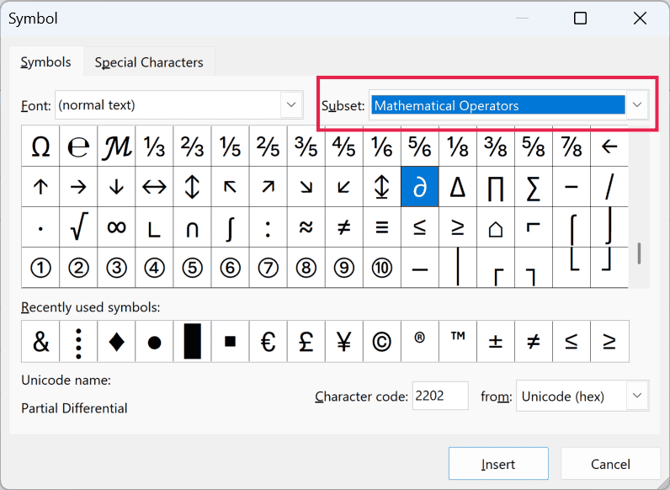This screenshot has width=670, height=490.
Task: Choose the down-right diagonal arrow symbol
Action: coord(306,187)
